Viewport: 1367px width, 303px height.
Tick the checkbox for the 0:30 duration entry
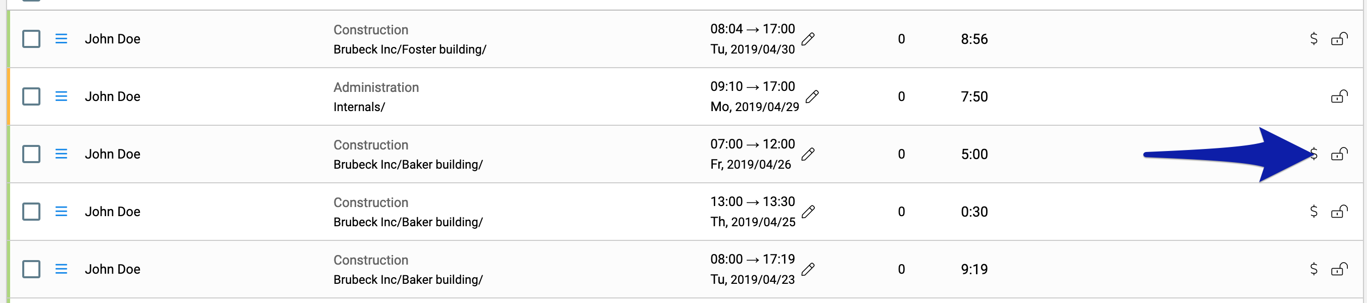[x=31, y=212]
